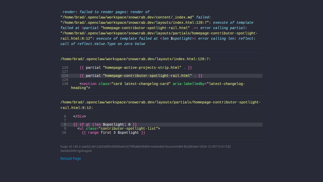Viewport: 323px width, 182px height.
Task: Click the content/_index.md path in error message
Action: pyautogui.click(x=127, y=17)
